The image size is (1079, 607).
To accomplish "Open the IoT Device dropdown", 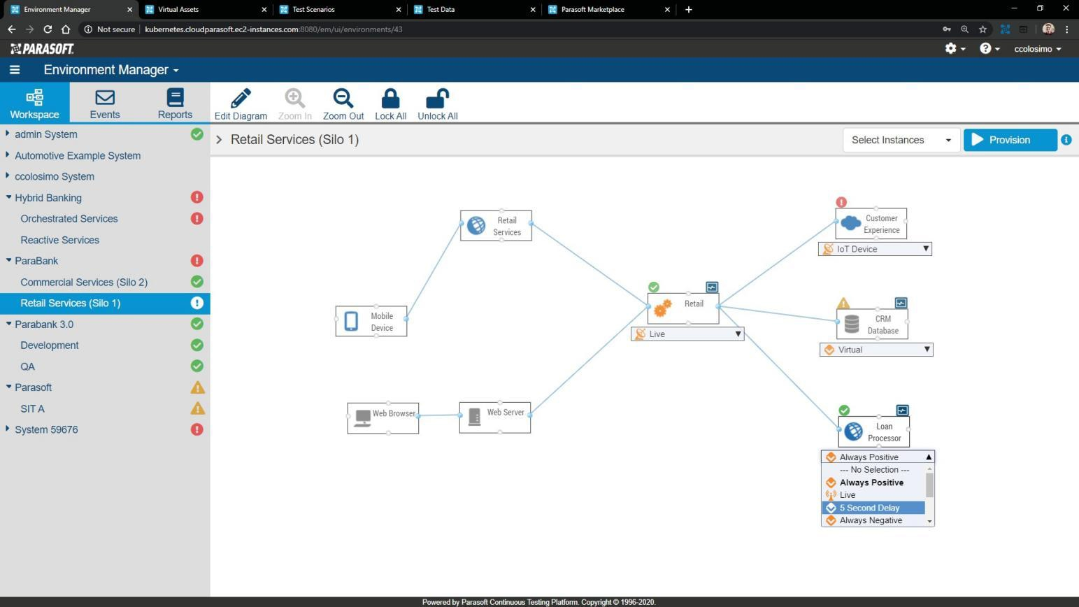I will [875, 249].
